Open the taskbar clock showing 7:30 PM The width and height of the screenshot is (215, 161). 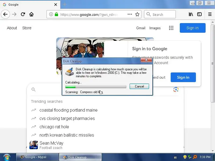pos(205,157)
